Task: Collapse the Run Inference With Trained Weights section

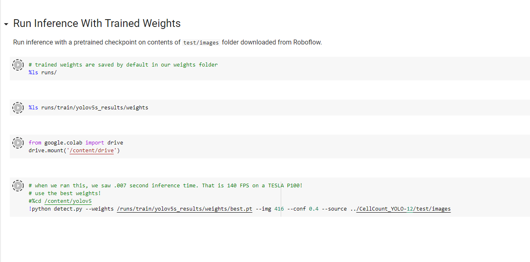Action: (x=6, y=24)
